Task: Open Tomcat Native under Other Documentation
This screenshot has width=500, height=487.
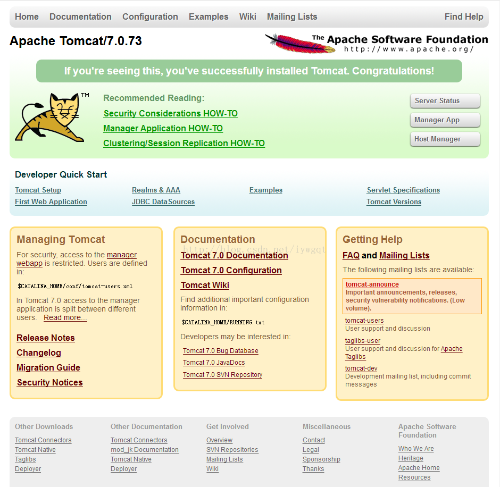Action: [131, 459]
